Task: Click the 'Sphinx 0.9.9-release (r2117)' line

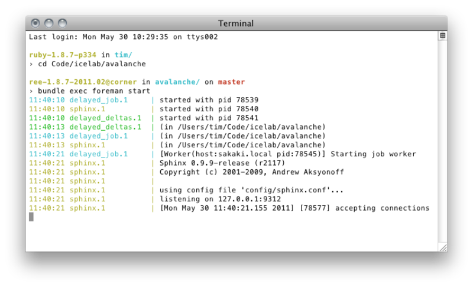Action: pos(222,163)
